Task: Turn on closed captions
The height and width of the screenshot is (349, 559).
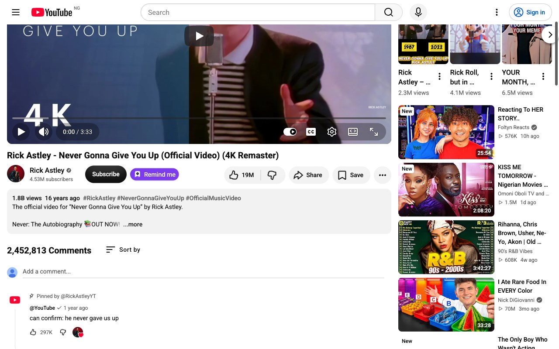Action: [x=311, y=132]
